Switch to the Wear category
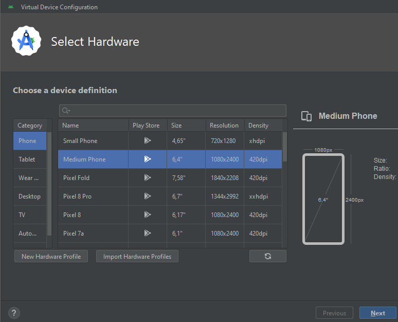 30,178
